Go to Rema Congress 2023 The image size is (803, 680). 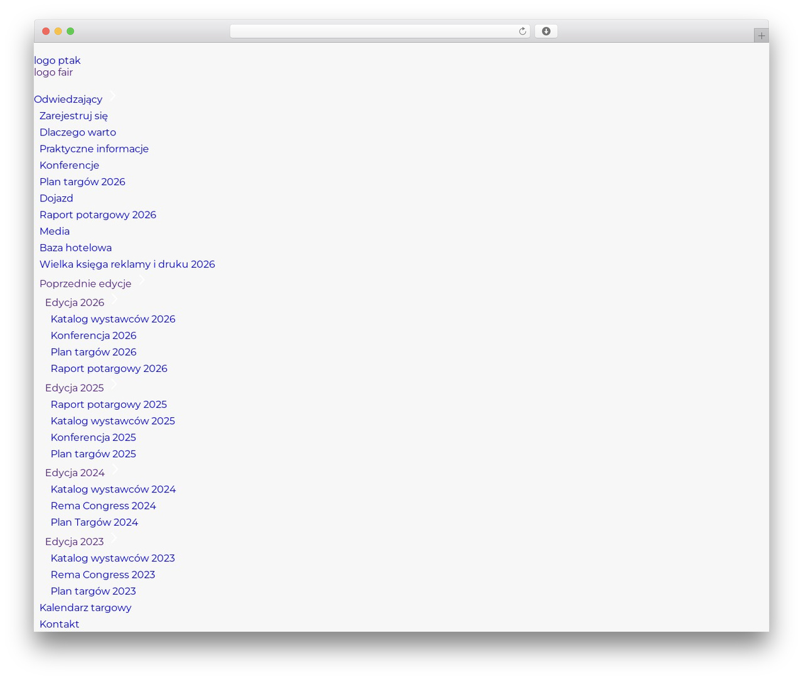tap(103, 575)
